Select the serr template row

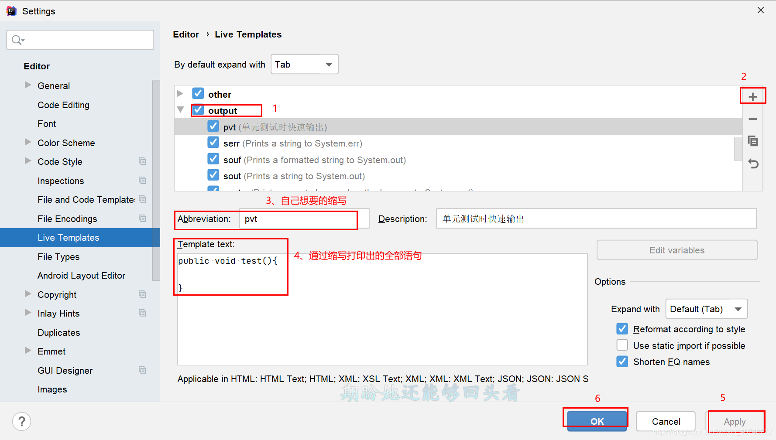click(x=458, y=143)
